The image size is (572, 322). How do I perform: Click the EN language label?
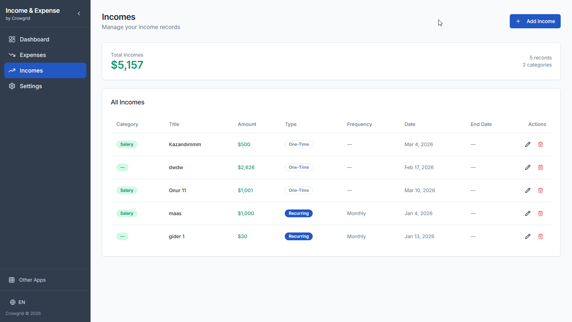click(22, 302)
